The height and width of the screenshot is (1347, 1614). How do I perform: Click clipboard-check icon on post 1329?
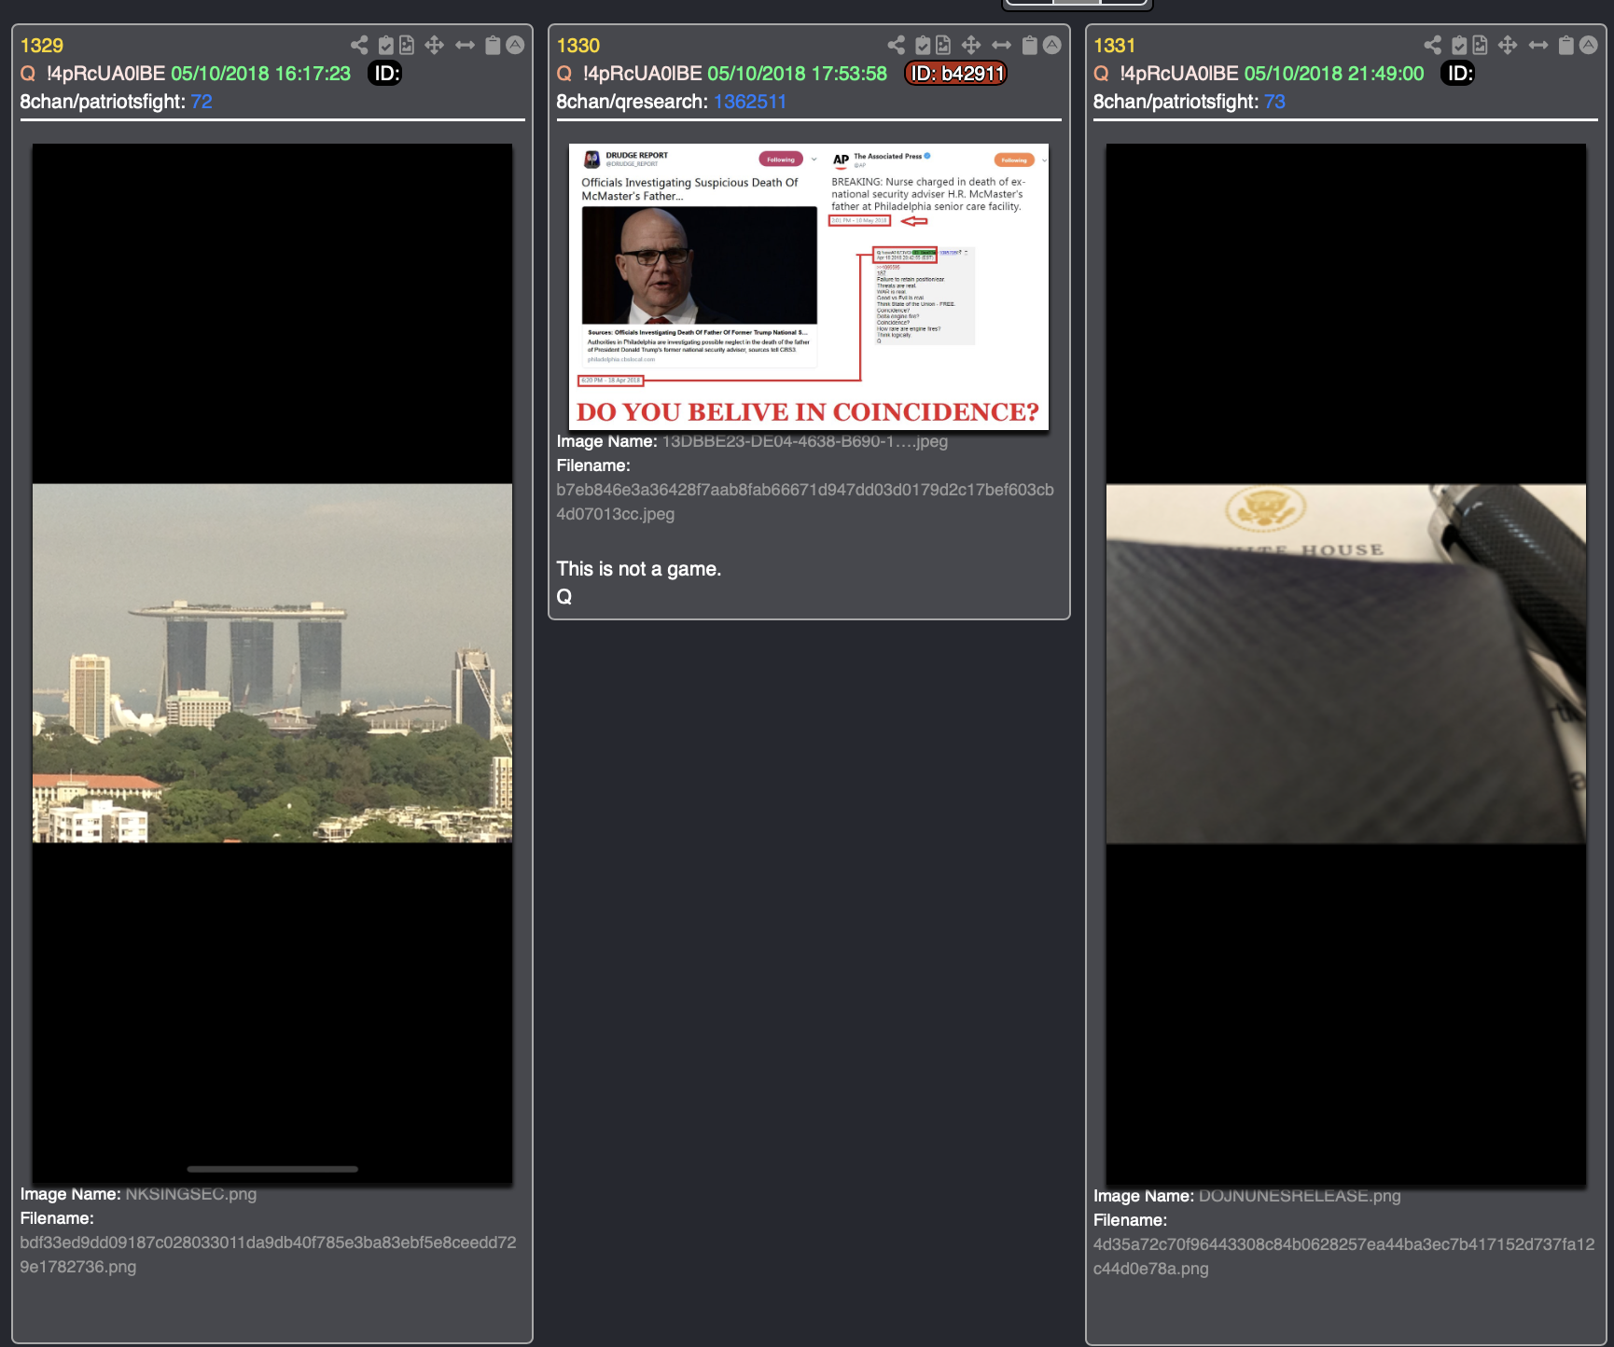pyautogui.click(x=385, y=45)
